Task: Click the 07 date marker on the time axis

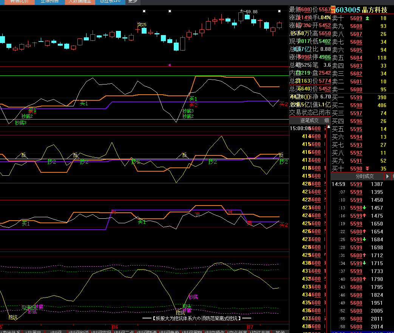Action: pyautogui.click(x=250, y=327)
